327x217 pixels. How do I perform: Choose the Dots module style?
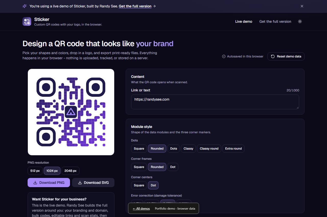(x=174, y=149)
